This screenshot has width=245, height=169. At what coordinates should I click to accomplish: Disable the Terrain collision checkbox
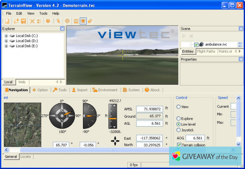pyautogui.click(x=179, y=145)
